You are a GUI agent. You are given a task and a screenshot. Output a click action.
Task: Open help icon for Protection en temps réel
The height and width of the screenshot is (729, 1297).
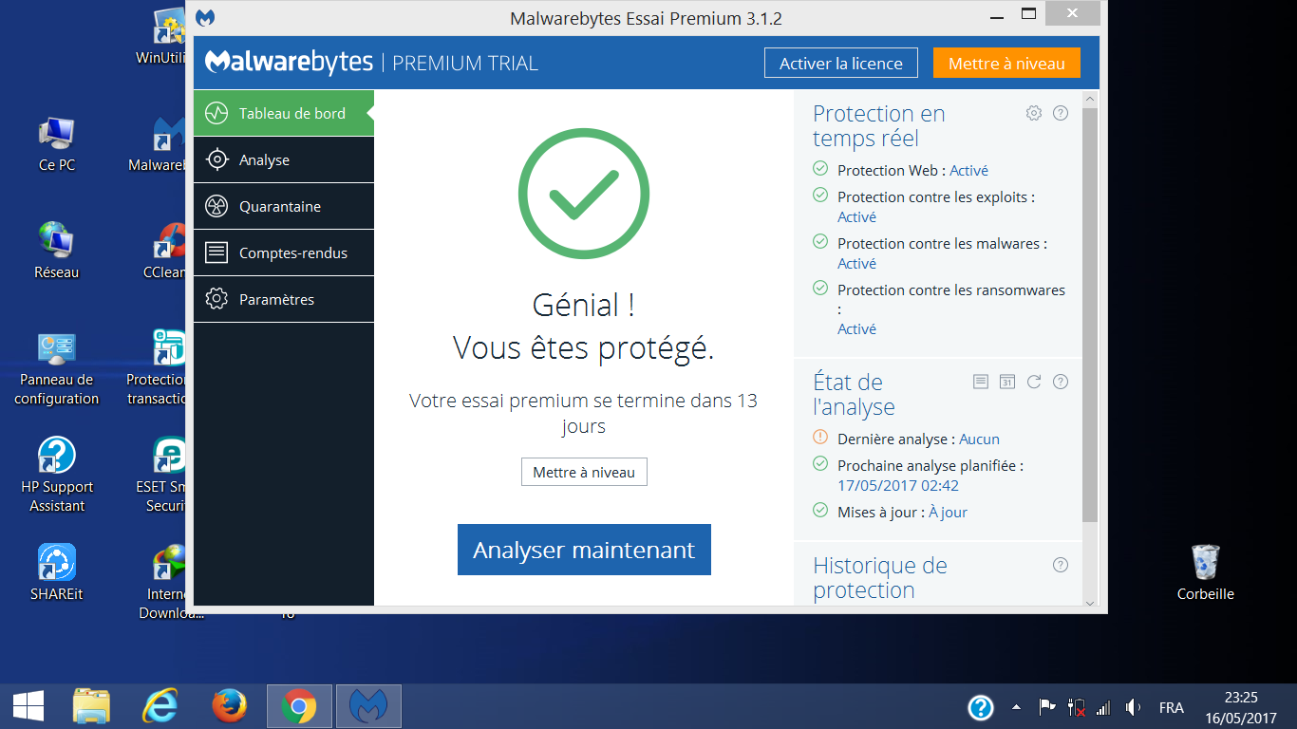coord(1061,113)
